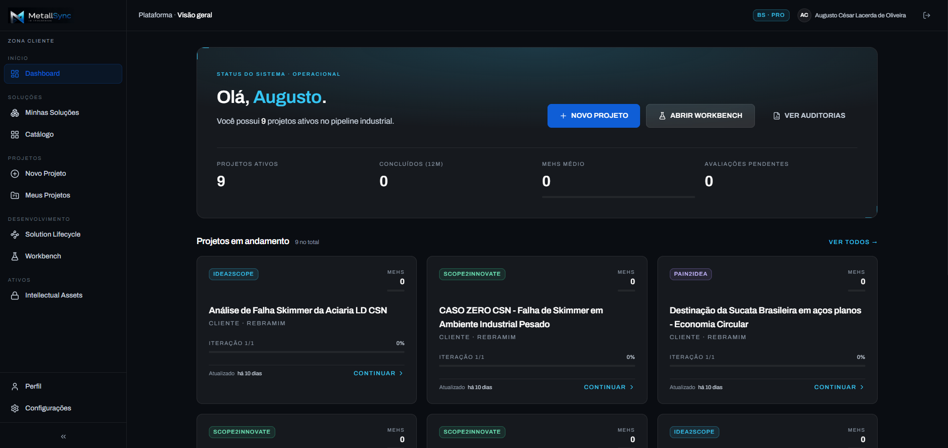The width and height of the screenshot is (948, 448).
Task: Click the NOVO PROJETO button
Action: (x=594, y=116)
